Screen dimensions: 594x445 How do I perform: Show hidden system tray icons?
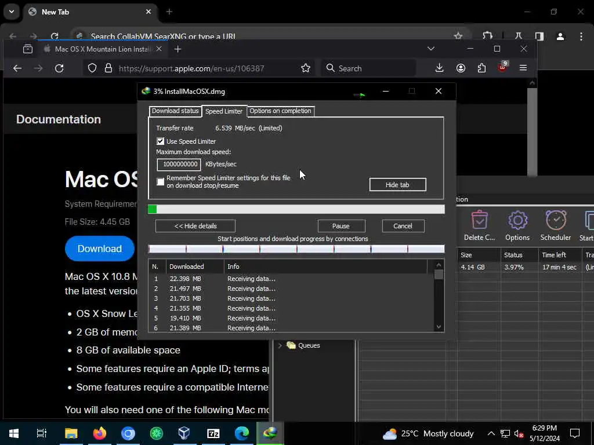coord(491,433)
